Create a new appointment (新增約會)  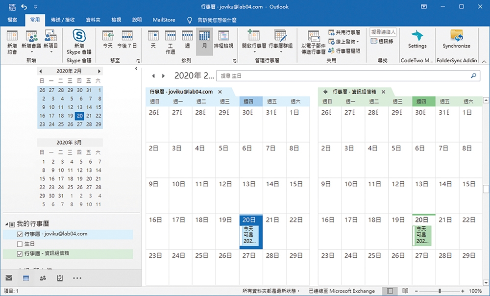click(12, 42)
